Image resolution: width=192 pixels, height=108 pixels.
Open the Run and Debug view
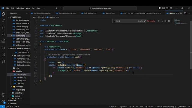pos(3,34)
